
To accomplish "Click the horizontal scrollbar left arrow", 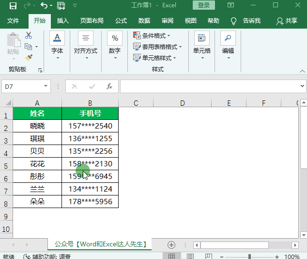I will [197, 245].
